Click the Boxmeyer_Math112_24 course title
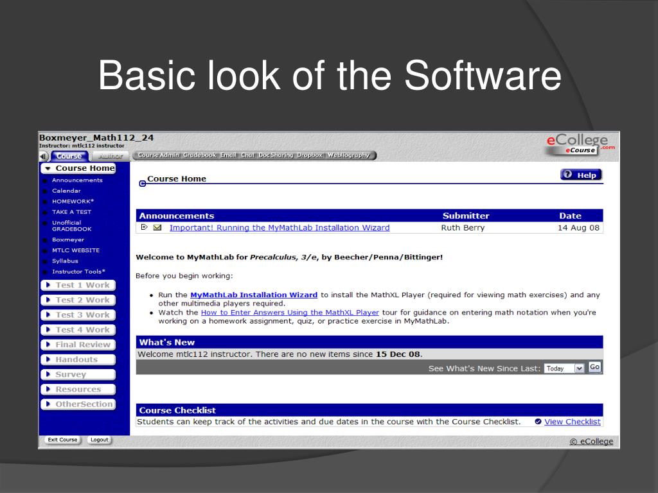658x493 pixels. (x=96, y=138)
